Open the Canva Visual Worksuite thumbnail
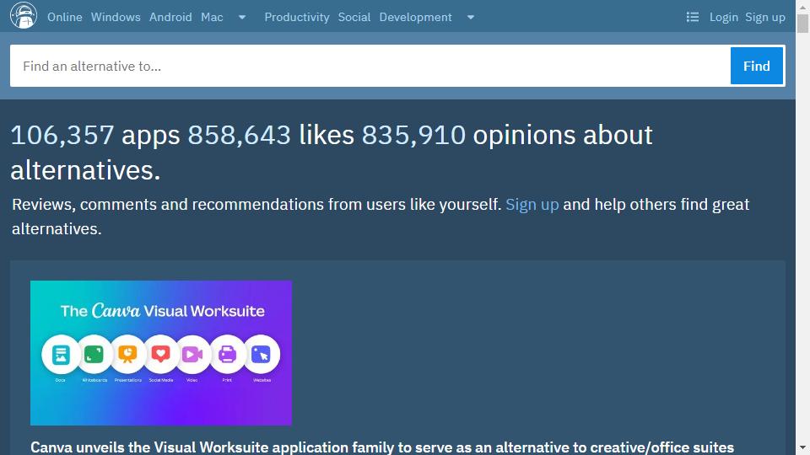The height and width of the screenshot is (455, 810). pyautogui.click(x=161, y=353)
